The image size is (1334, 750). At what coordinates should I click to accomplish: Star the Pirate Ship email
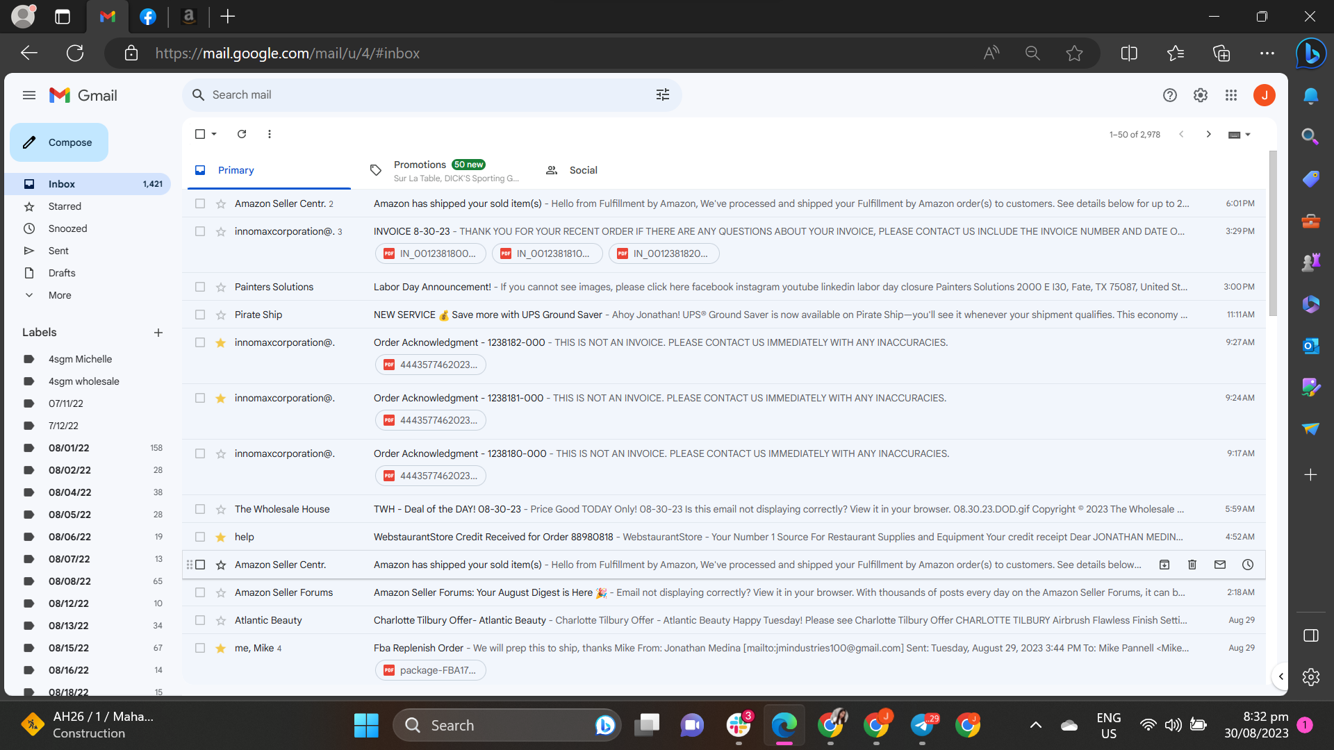coord(221,315)
